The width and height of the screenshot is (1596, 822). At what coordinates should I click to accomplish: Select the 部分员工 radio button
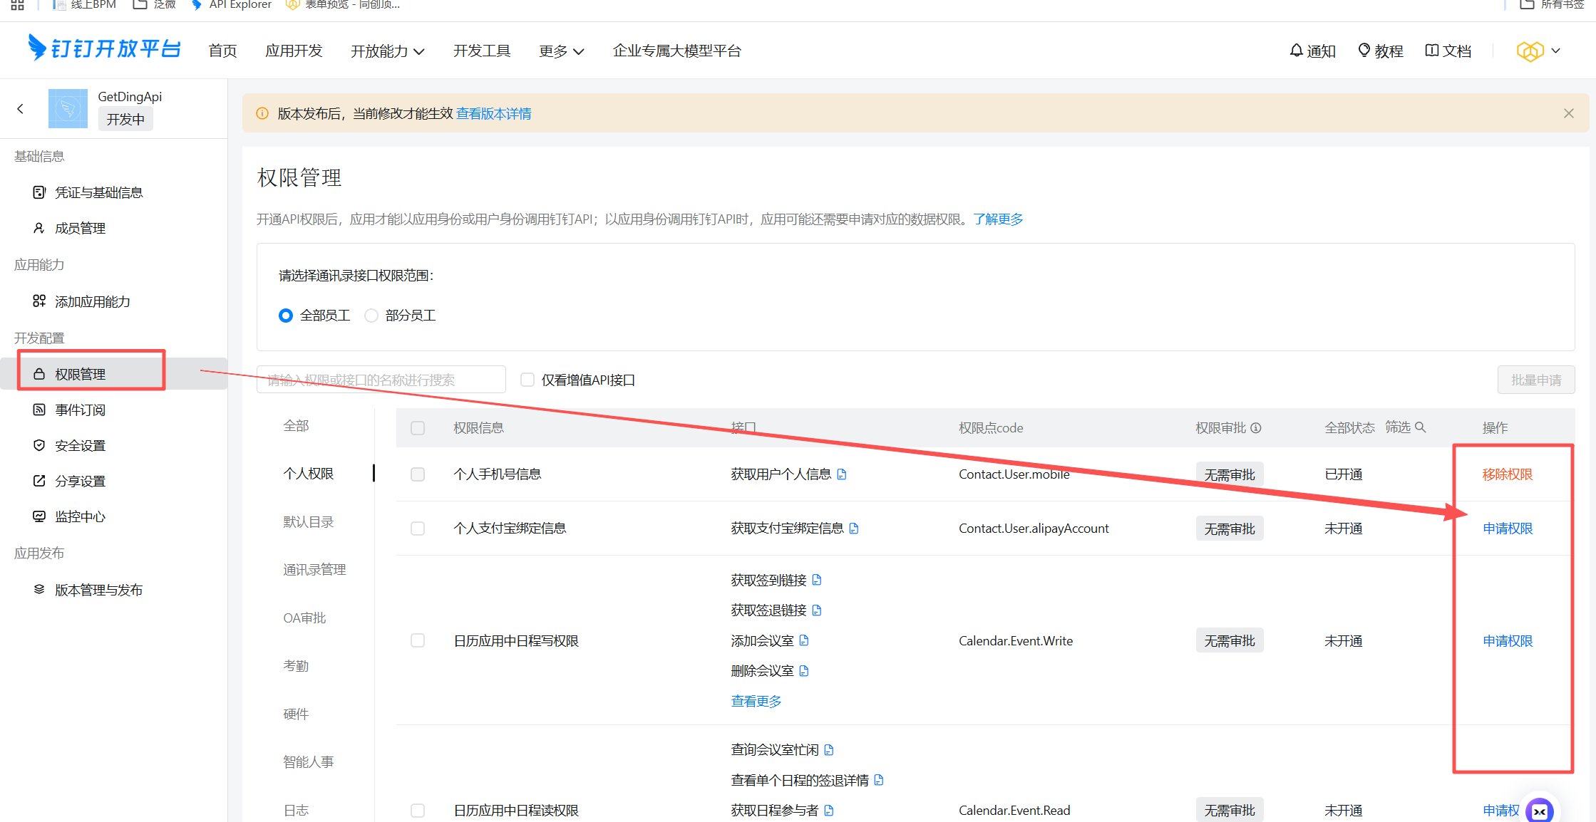pyautogui.click(x=371, y=316)
